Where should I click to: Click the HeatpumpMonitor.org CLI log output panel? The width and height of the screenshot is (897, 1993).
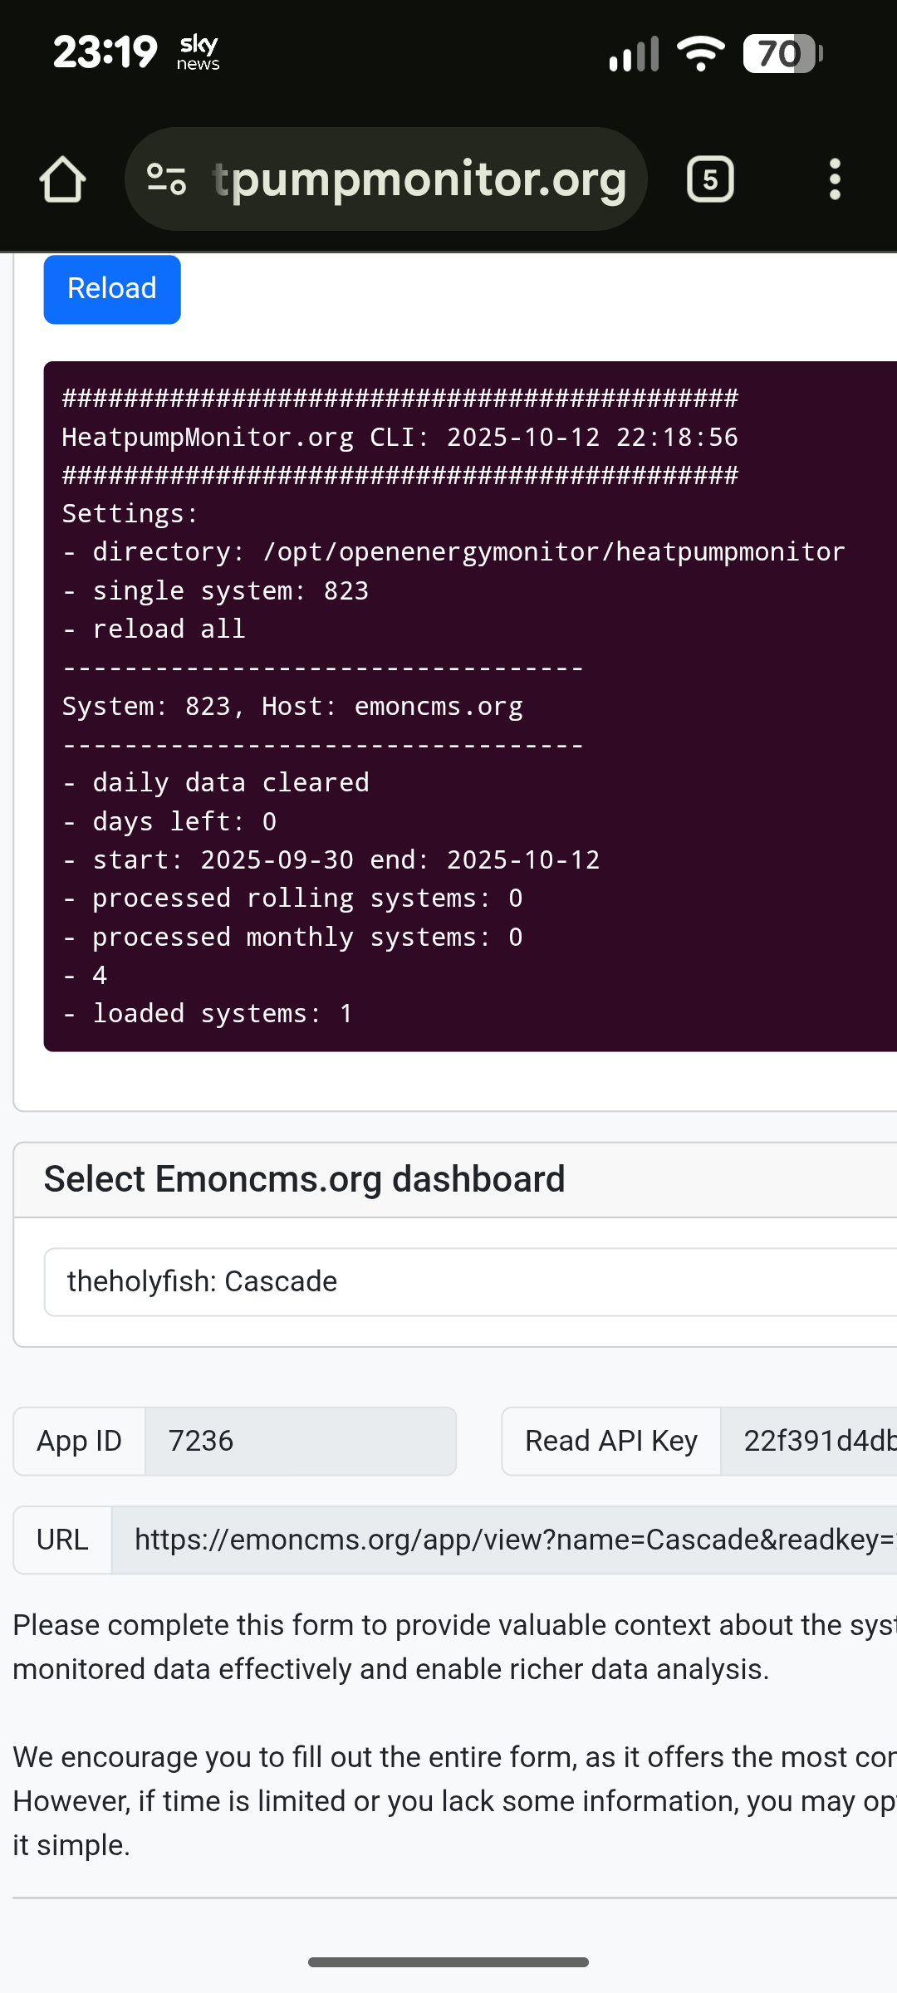(x=469, y=706)
